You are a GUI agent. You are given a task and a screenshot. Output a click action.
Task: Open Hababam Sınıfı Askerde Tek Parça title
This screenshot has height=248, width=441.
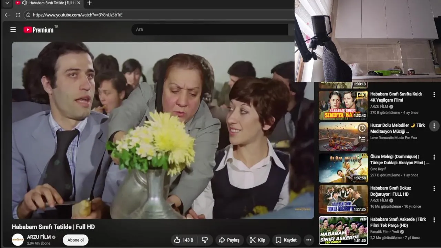[398, 223]
